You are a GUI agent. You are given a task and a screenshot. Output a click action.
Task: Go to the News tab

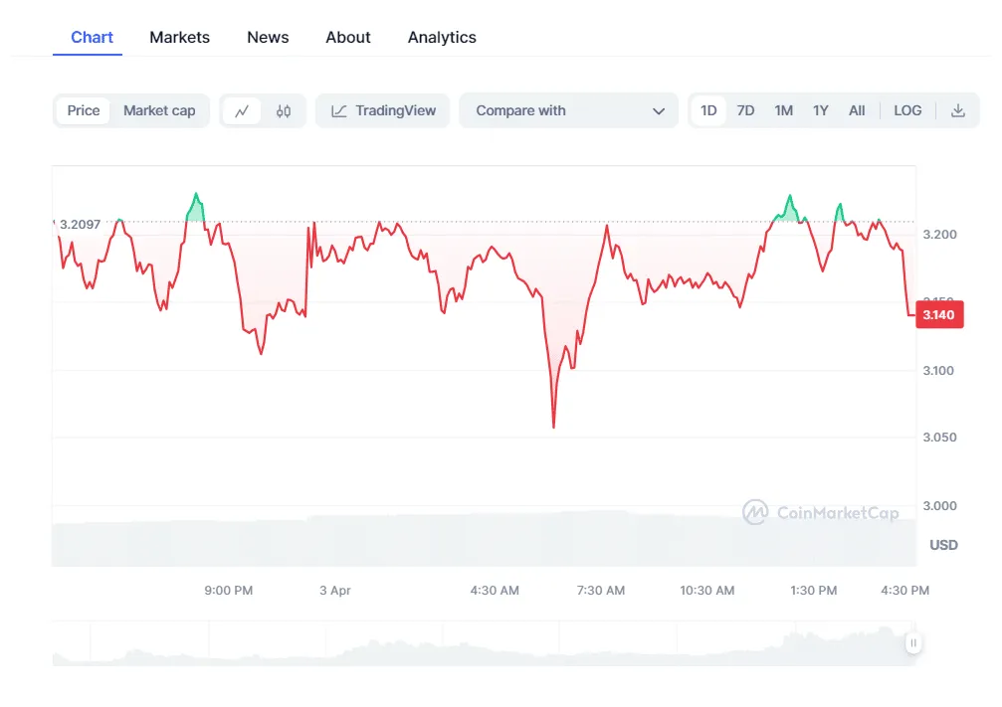pyautogui.click(x=268, y=38)
